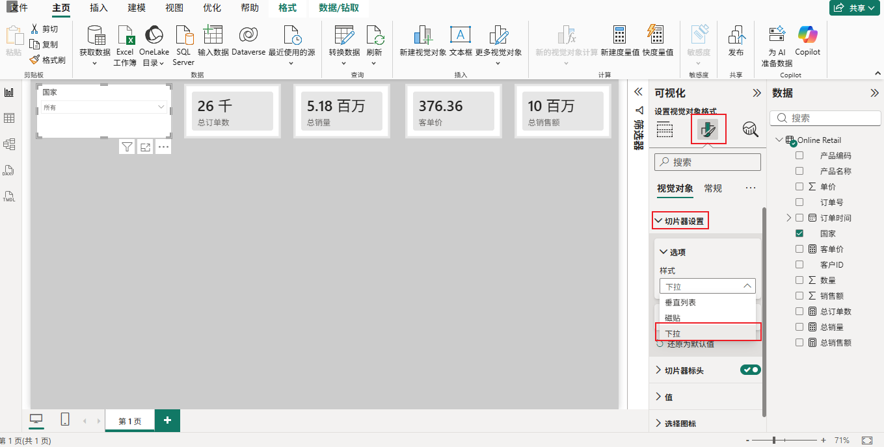Open the 国家 slicer dropdown
The image size is (884, 447).
coord(104,107)
